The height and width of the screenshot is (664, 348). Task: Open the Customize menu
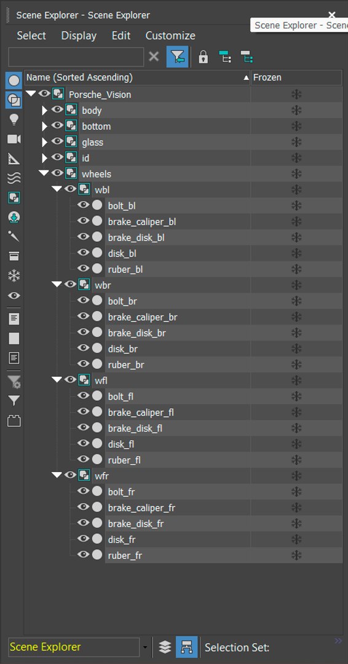[x=170, y=36]
